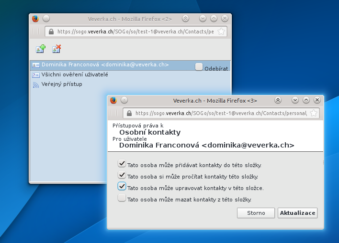Click the Firefox <3> window title text

(215, 101)
